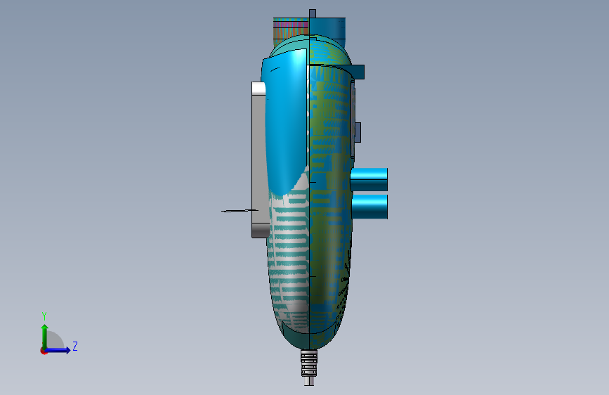Click the blue Z axis arrow of the triad
The image size is (609, 395).
tap(58, 350)
